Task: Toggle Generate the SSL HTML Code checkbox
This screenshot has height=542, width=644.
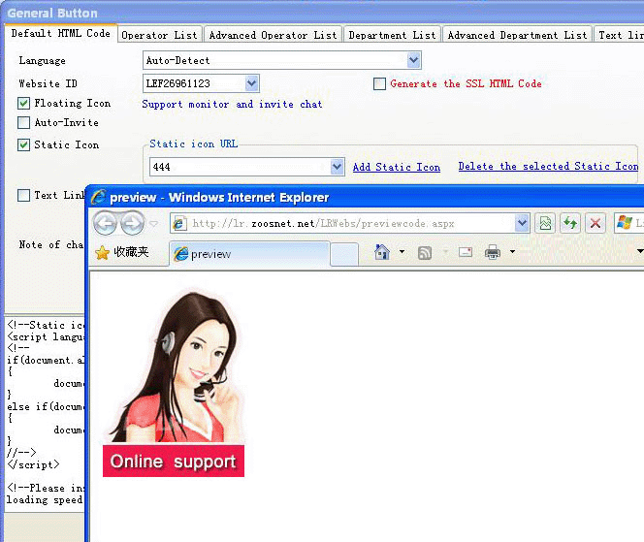Action: 379,83
